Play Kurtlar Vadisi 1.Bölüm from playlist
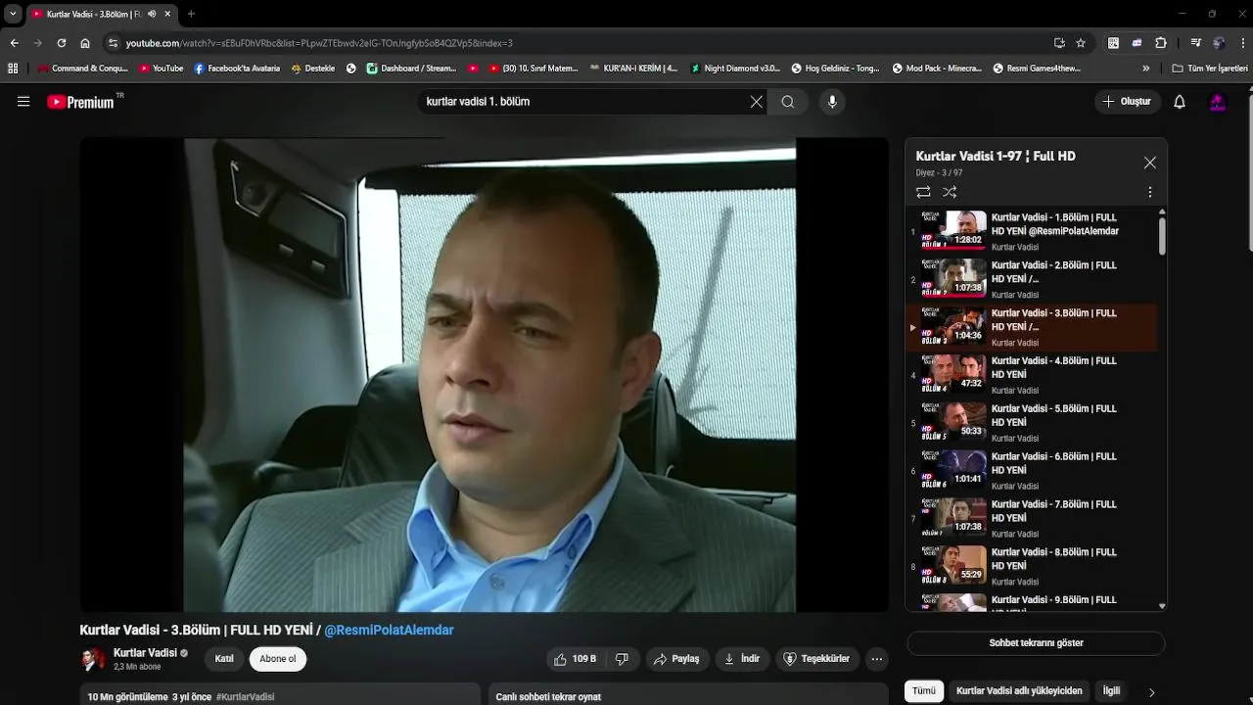The height and width of the screenshot is (705, 1253). click(x=1033, y=231)
